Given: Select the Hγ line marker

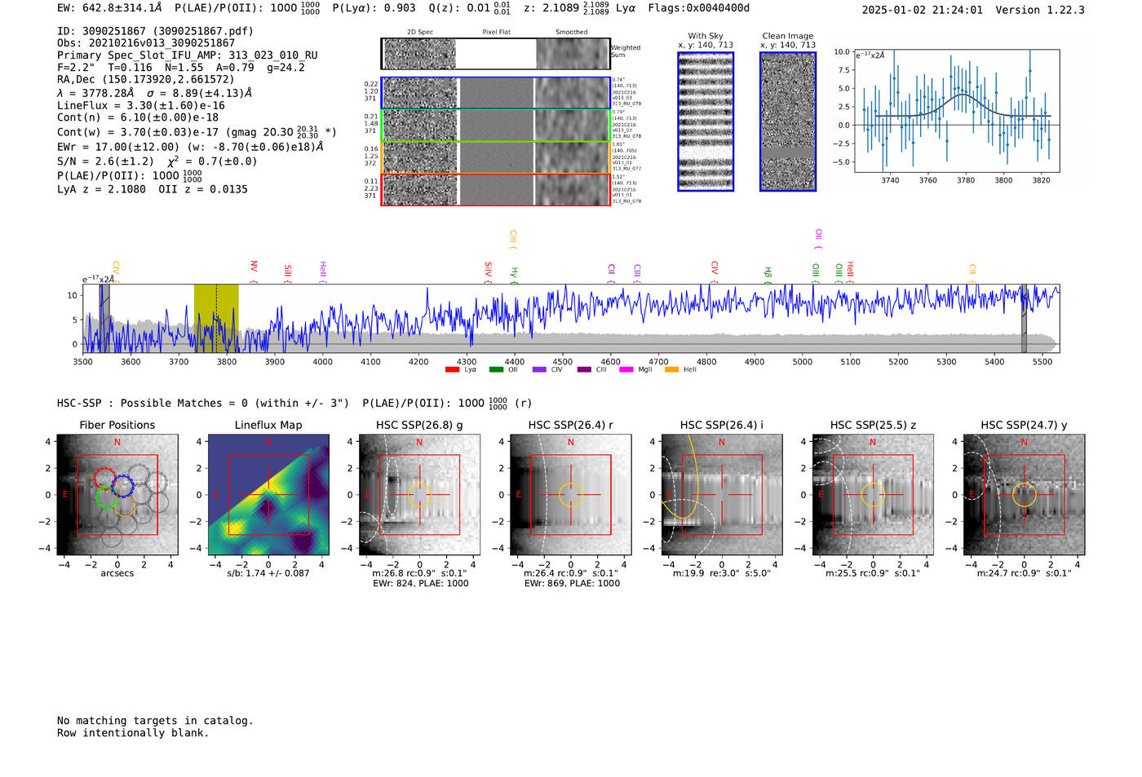Looking at the screenshot, I should click(x=514, y=274).
